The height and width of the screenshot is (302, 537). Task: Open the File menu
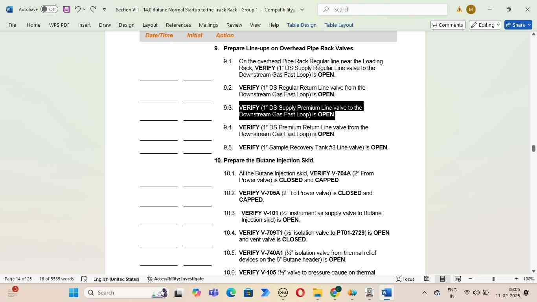pos(12,25)
